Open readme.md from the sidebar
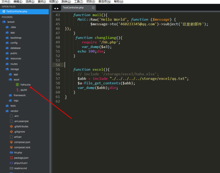This screenshot has width=220, height=173. (x=20, y=168)
